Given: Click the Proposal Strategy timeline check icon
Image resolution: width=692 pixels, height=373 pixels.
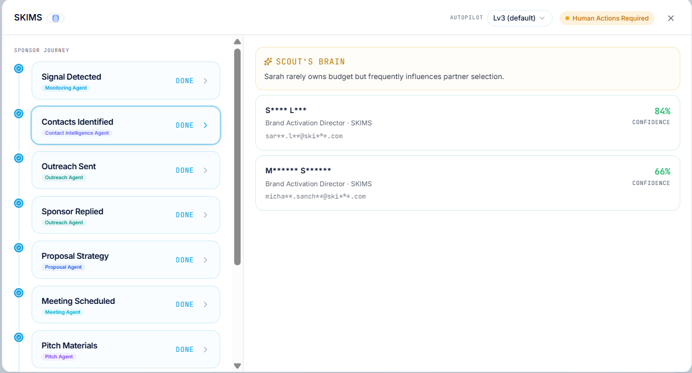Looking at the screenshot, I should 19,248.
